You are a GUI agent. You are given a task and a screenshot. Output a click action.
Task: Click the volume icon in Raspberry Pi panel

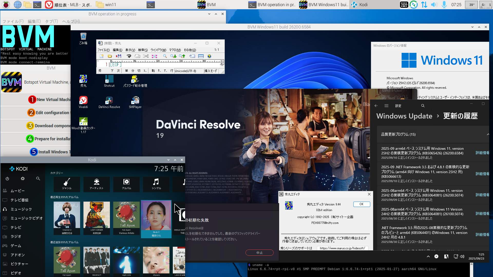point(434,5)
